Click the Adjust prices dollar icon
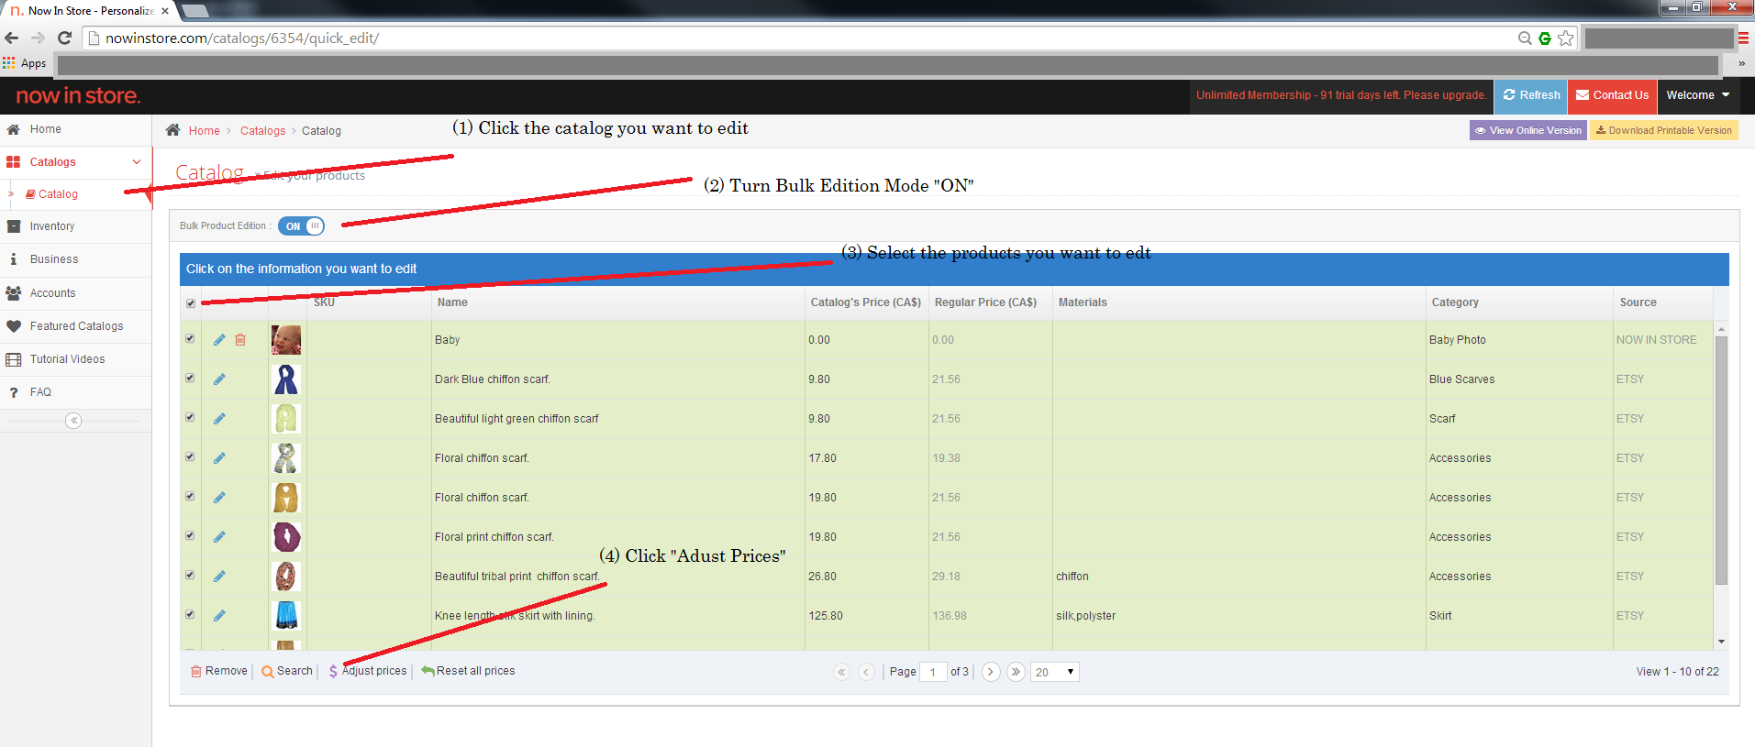This screenshot has width=1755, height=747. point(333,672)
